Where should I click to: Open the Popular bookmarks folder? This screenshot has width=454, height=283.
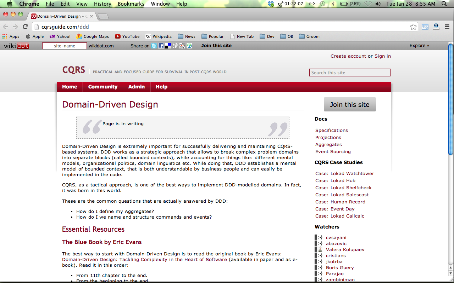pos(212,36)
